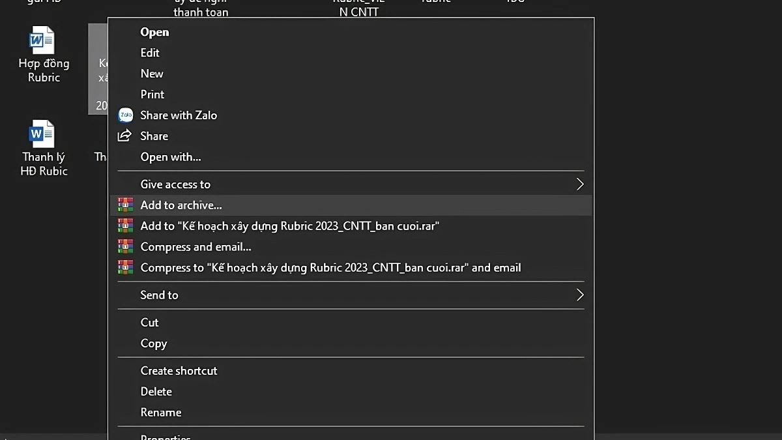This screenshot has width=782, height=440.
Task: Click WinRAR icon beside Add to archive
Action: [x=125, y=205]
